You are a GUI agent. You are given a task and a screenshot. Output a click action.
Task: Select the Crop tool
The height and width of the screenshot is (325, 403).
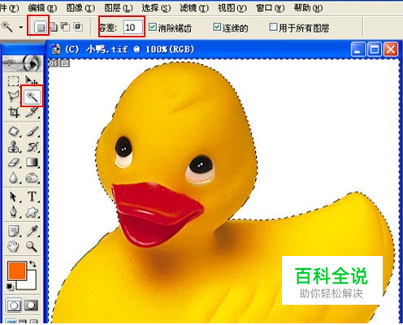coord(13,112)
